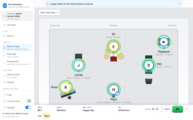Click the Stage right label
193x120 pixels.
[x=55, y=25]
